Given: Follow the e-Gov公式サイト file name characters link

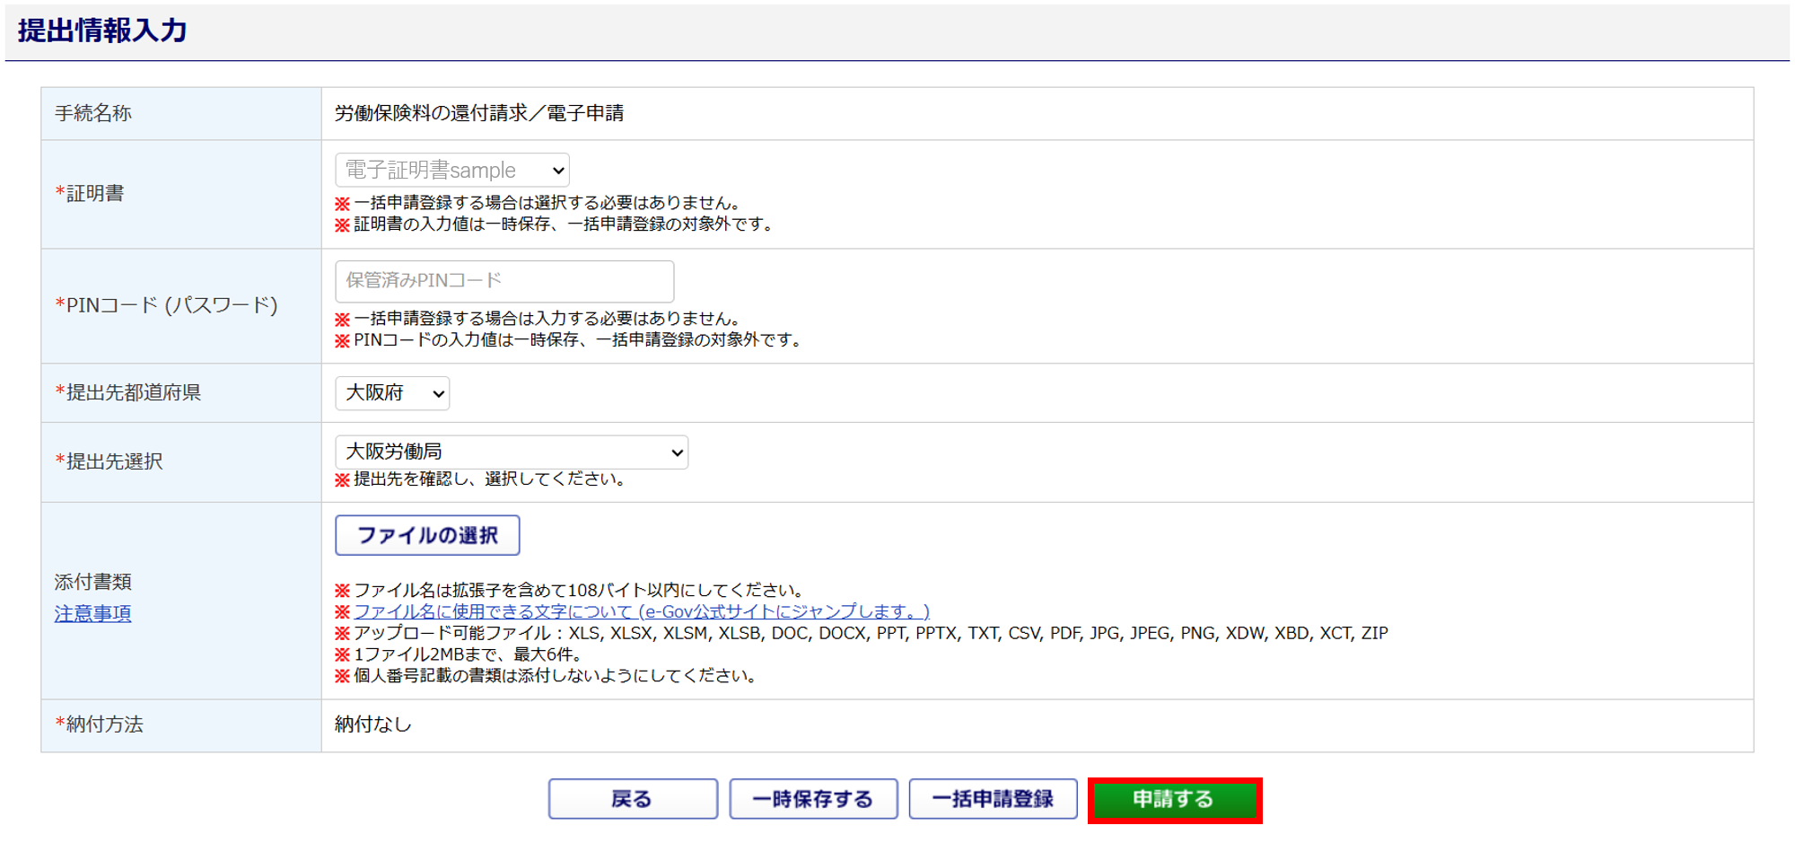Looking at the screenshot, I should click(641, 611).
